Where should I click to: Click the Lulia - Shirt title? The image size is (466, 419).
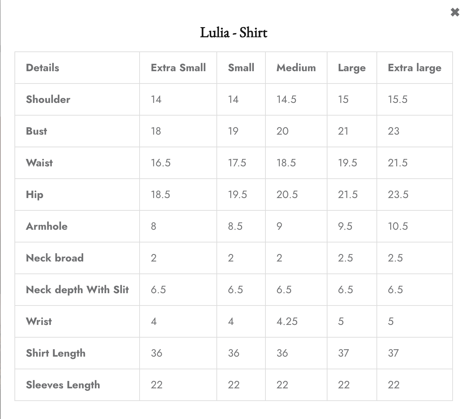(x=234, y=33)
